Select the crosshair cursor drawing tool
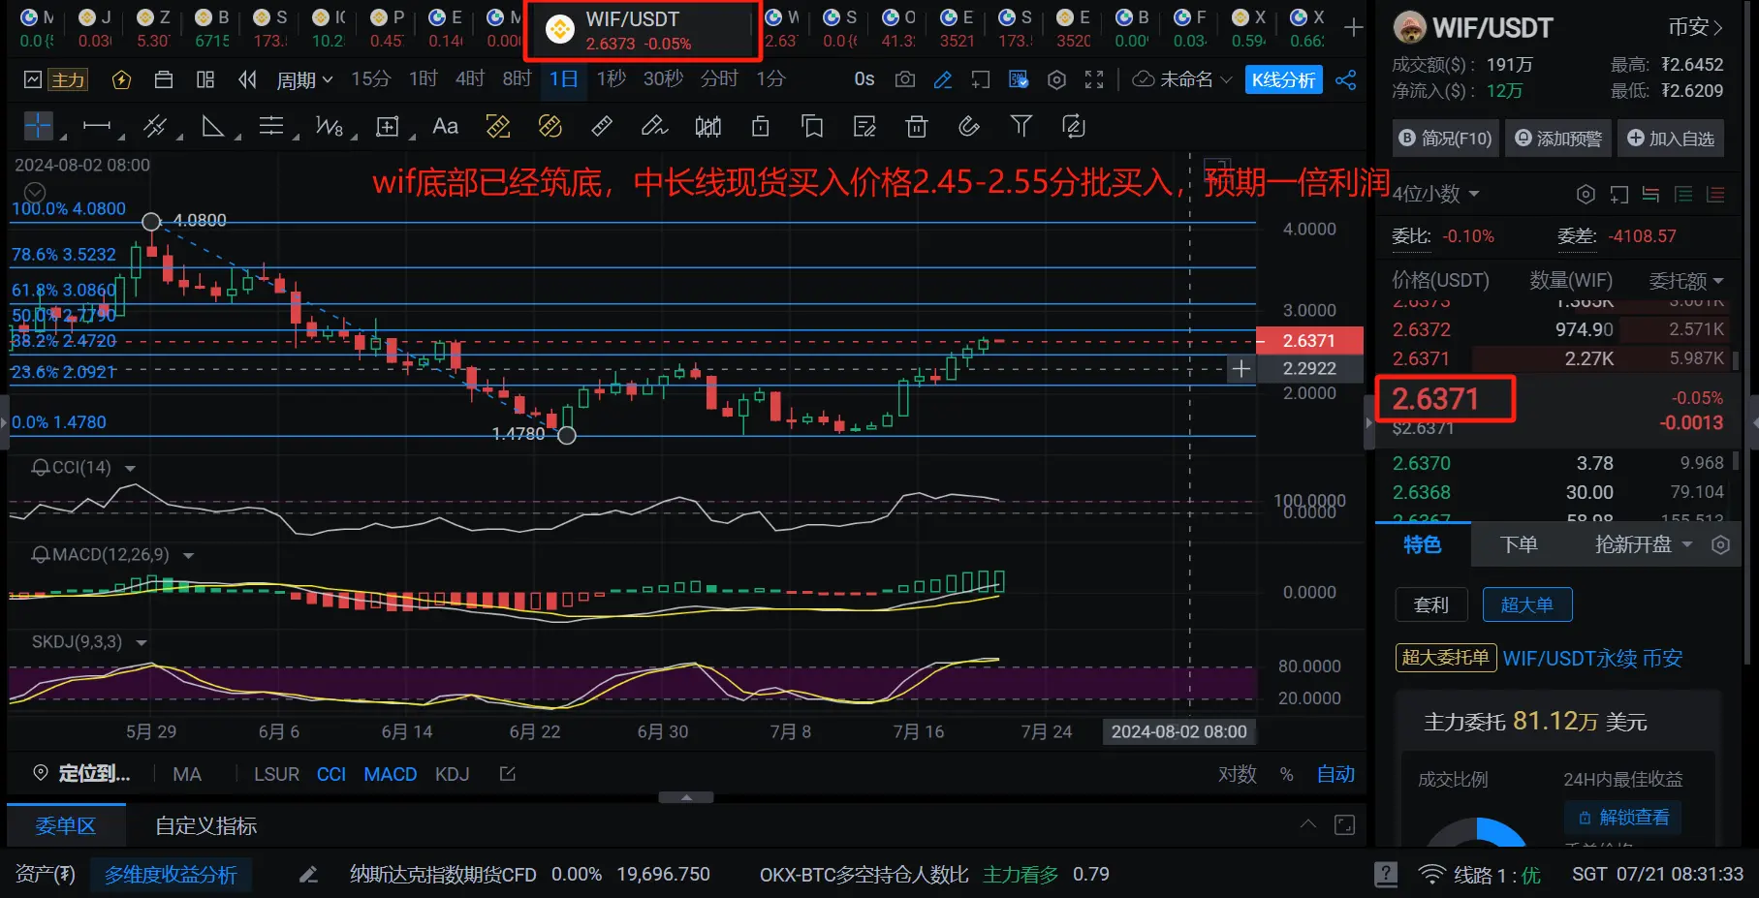 click(38, 126)
